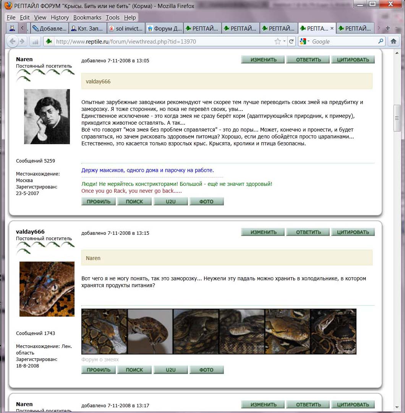Open a new tab with plus icon
The image size is (405, 413).
pos(387,28)
